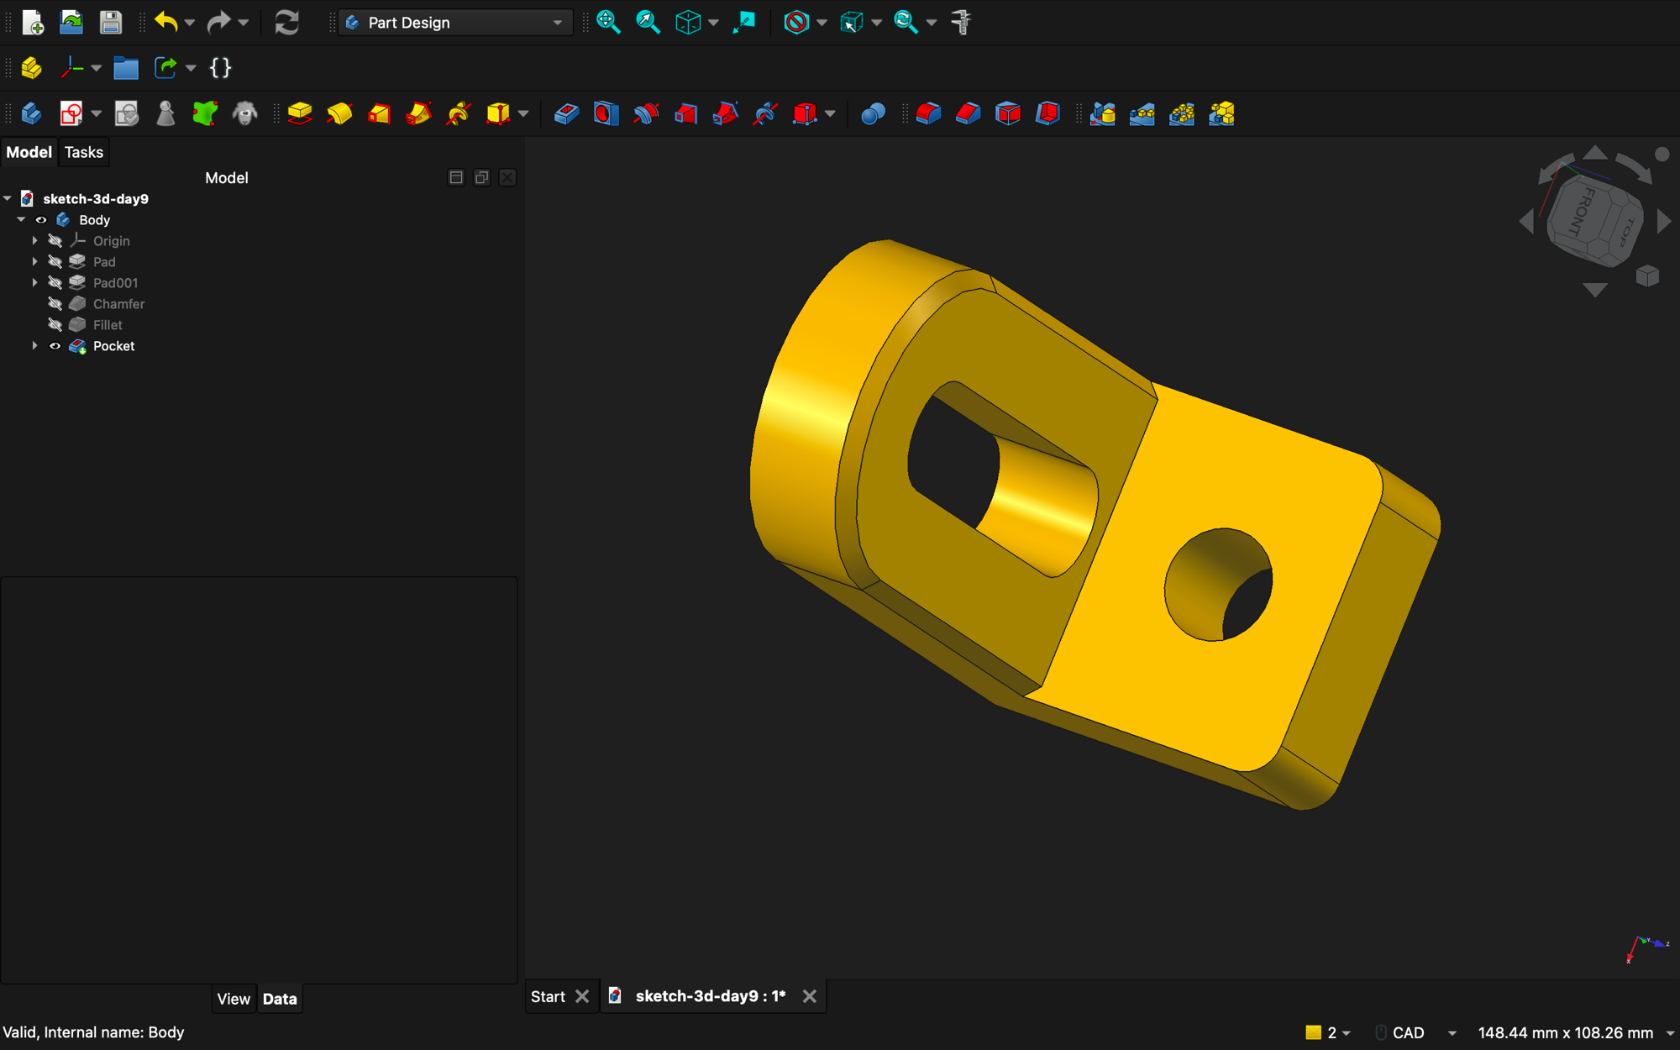Unhide the Pad feature in the tree
The image size is (1680, 1050).
click(x=55, y=261)
